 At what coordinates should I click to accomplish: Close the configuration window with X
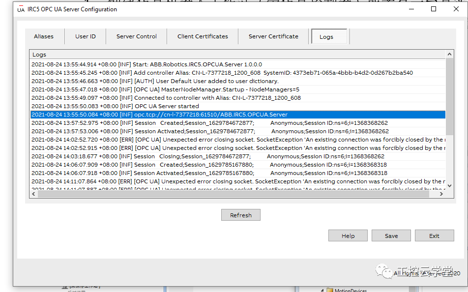click(456, 9)
